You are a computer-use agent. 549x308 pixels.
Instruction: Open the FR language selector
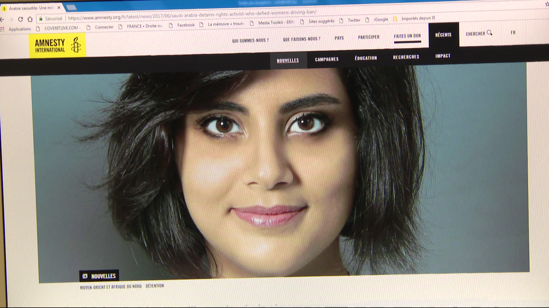513,33
